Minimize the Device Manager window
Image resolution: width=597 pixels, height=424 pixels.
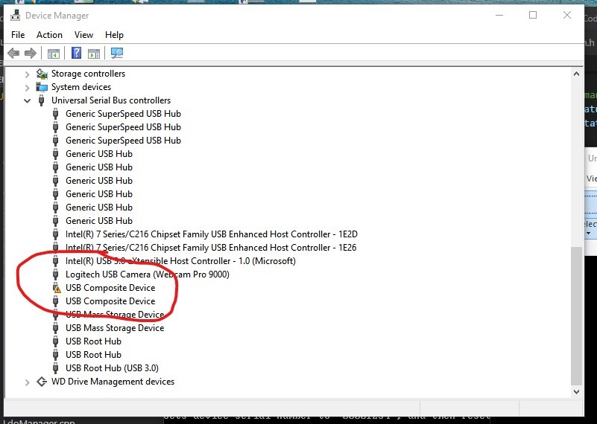pyautogui.click(x=499, y=15)
